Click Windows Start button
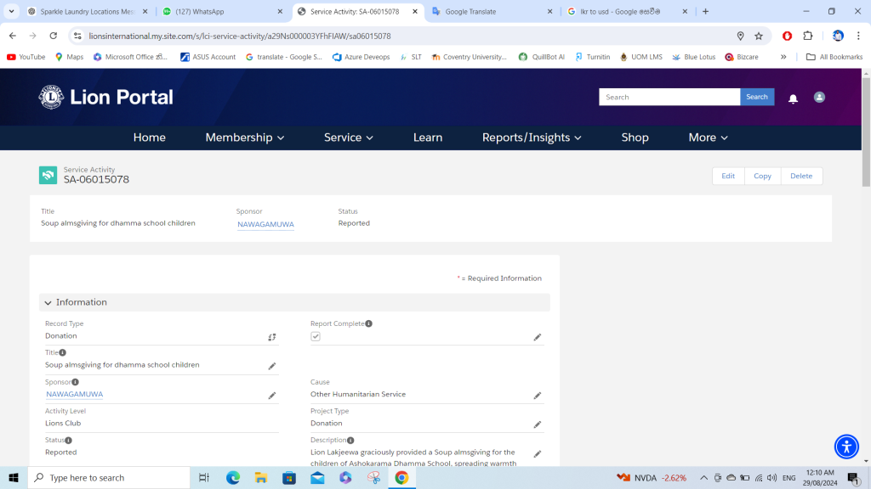This screenshot has width=871, height=489. tap(14, 477)
